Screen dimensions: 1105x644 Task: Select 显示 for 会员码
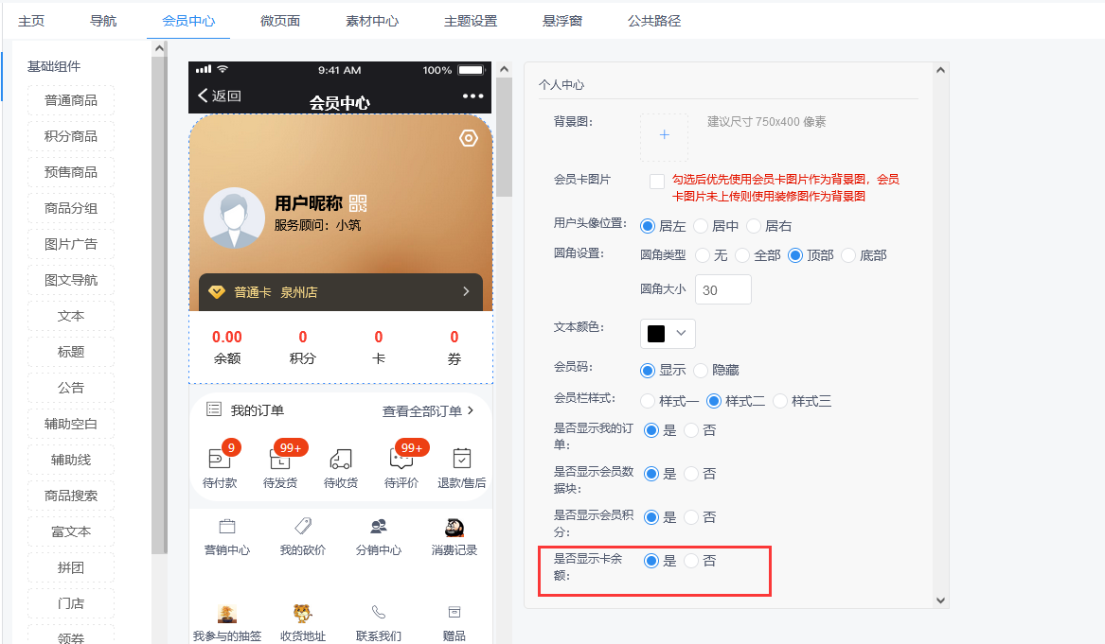pyautogui.click(x=648, y=370)
